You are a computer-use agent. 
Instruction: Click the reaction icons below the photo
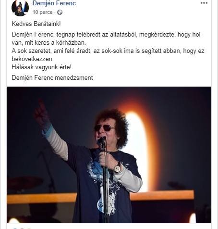[21, 228]
